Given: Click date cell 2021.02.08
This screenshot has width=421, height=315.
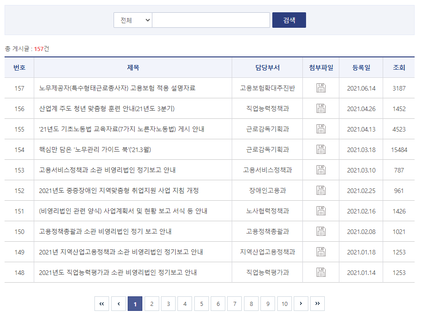Looking at the screenshot, I should tap(361, 232).
